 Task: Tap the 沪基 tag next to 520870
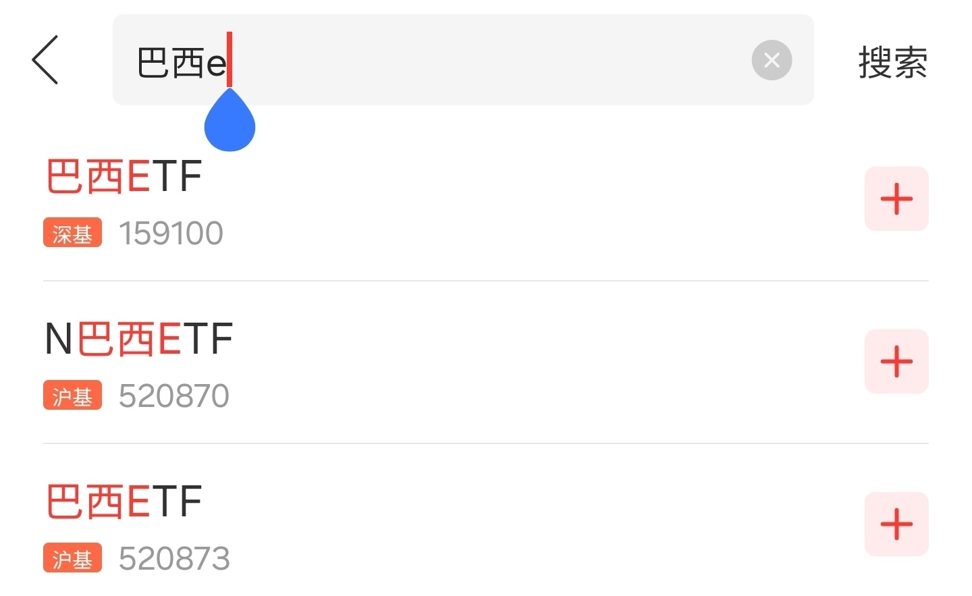[x=72, y=396]
